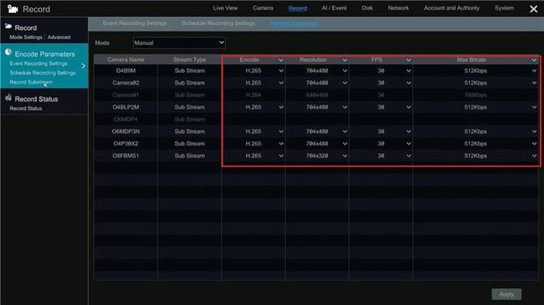Screen dimensions: 544x305
Task: Select the Record sidebar heading
Action: (26, 28)
